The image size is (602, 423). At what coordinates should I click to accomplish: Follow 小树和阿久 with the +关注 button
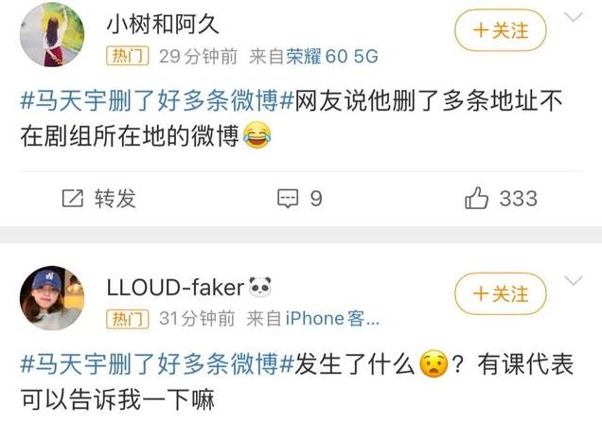tap(501, 30)
